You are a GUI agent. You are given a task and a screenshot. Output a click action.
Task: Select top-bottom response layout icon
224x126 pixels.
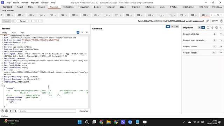172,27
